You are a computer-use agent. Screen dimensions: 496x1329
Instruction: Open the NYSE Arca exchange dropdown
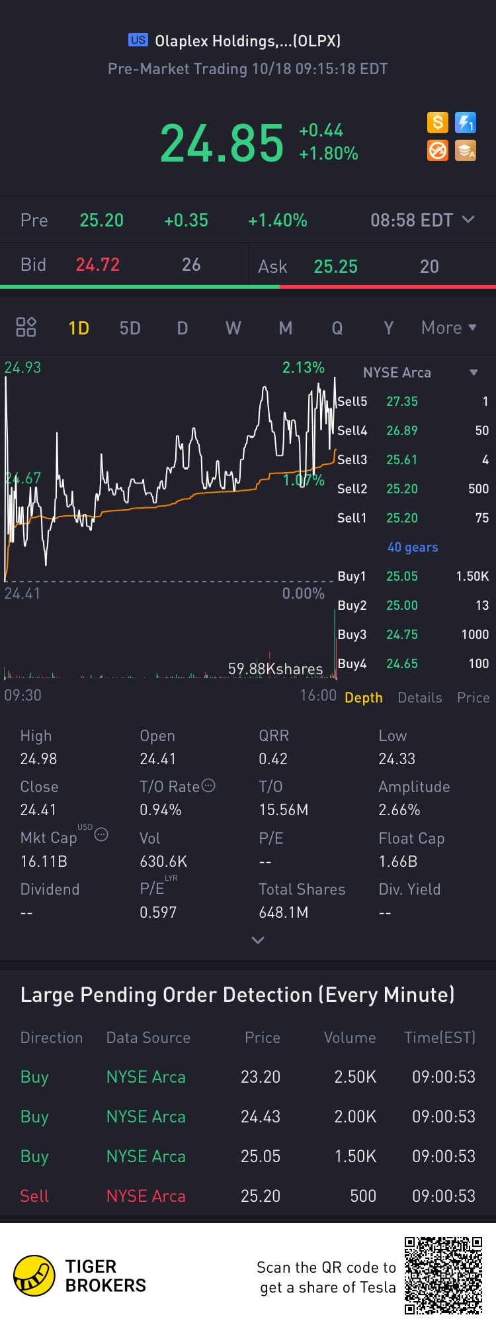tap(419, 373)
